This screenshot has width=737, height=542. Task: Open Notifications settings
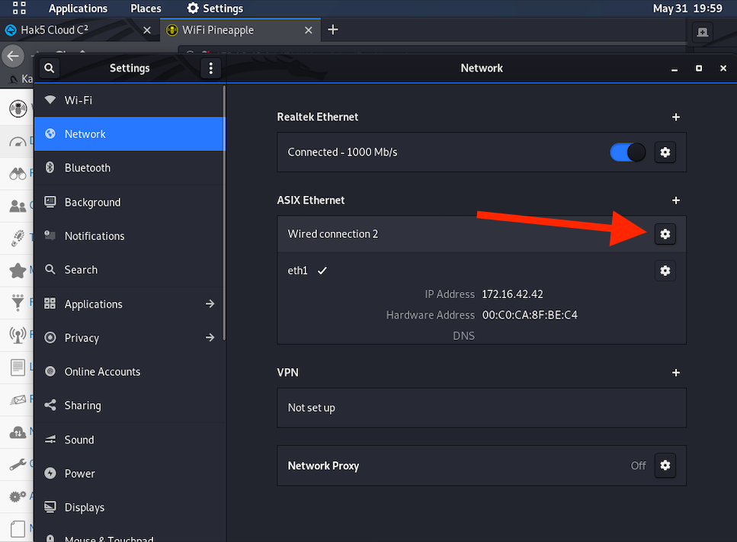point(130,236)
